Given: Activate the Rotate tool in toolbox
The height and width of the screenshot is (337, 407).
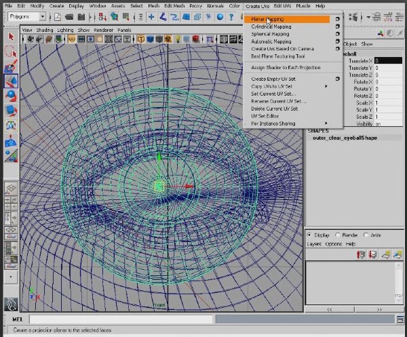Looking at the screenshot, I should [11, 96].
